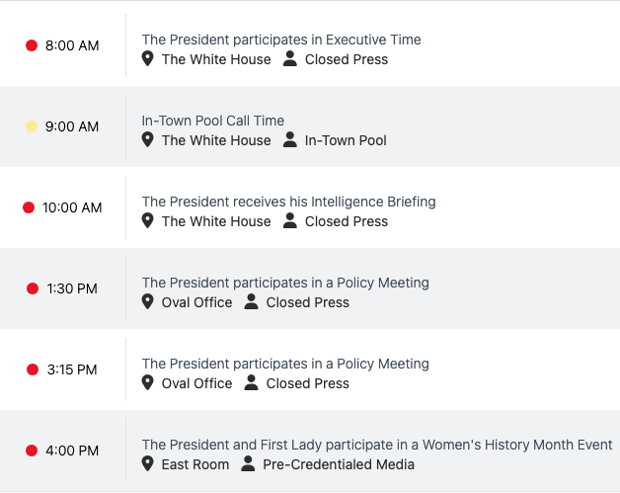This screenshot has width=620, height=493.
Task: Select the 10:00 AM time label
Action: tap(72, 207)
